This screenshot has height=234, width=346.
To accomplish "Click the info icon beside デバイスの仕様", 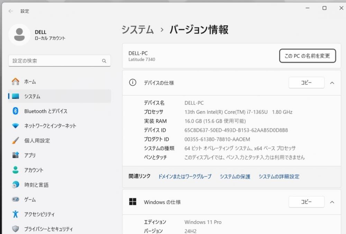I will pos(133,83).
